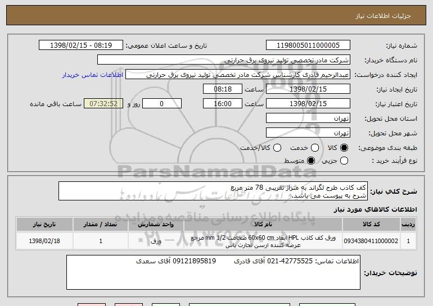Click the استان محل تحویل field تهران

pyautogui.click(x=308, y=118)
